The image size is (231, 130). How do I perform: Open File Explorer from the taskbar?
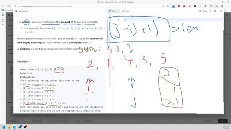click(x=9, y=127)
